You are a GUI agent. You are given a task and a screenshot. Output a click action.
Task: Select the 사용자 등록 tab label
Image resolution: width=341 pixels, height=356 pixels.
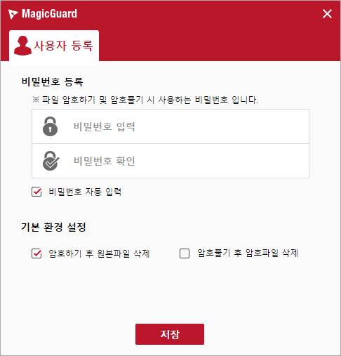63,46
